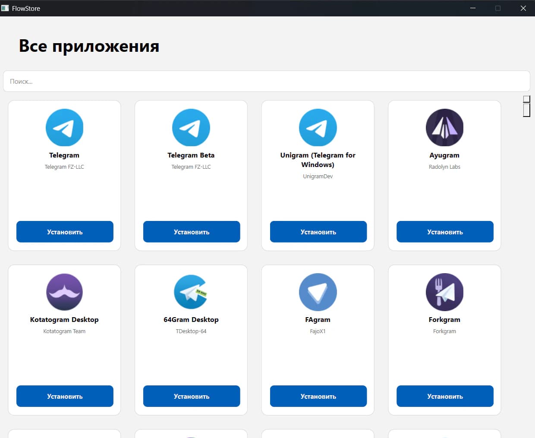
Task: Click the vertical scrollbar thumb
Action: [x=526, y=110]
